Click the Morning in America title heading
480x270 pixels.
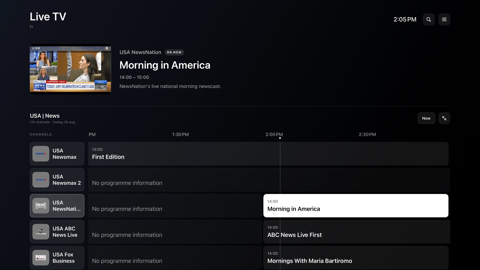165,65
